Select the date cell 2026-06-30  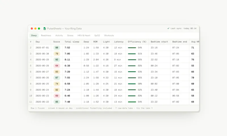(42, 54)
